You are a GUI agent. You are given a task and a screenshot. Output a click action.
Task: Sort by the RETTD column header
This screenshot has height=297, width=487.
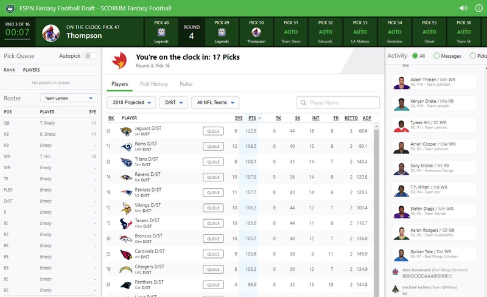click(351, 118)
